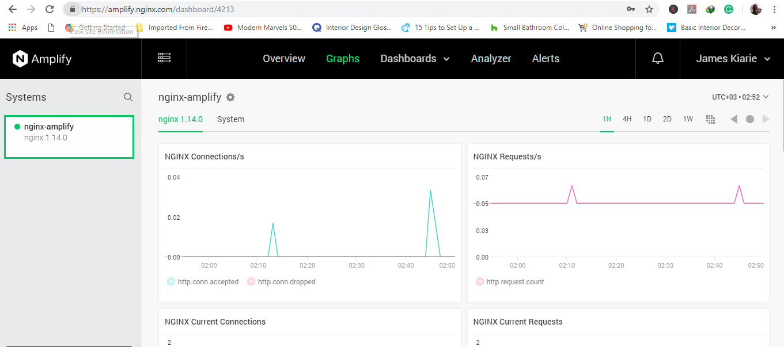Open the Small Bathroom Col... bookmark

point(529,28)
